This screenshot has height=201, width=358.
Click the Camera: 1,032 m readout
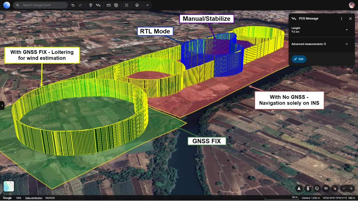(x=311, y=198)
